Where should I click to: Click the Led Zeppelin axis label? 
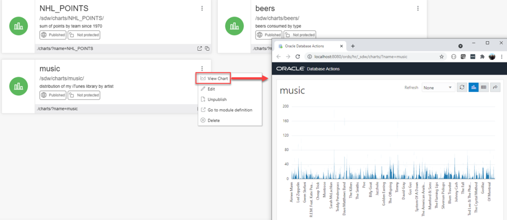[x=299, y=192]
